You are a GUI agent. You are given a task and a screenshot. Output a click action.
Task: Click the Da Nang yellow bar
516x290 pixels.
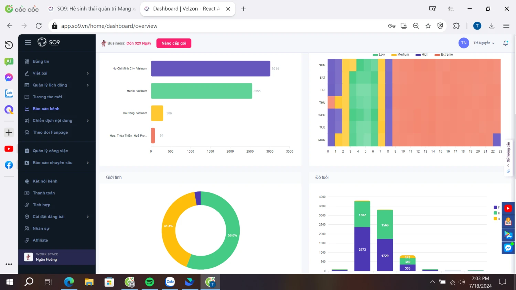[x=157, y=113]
